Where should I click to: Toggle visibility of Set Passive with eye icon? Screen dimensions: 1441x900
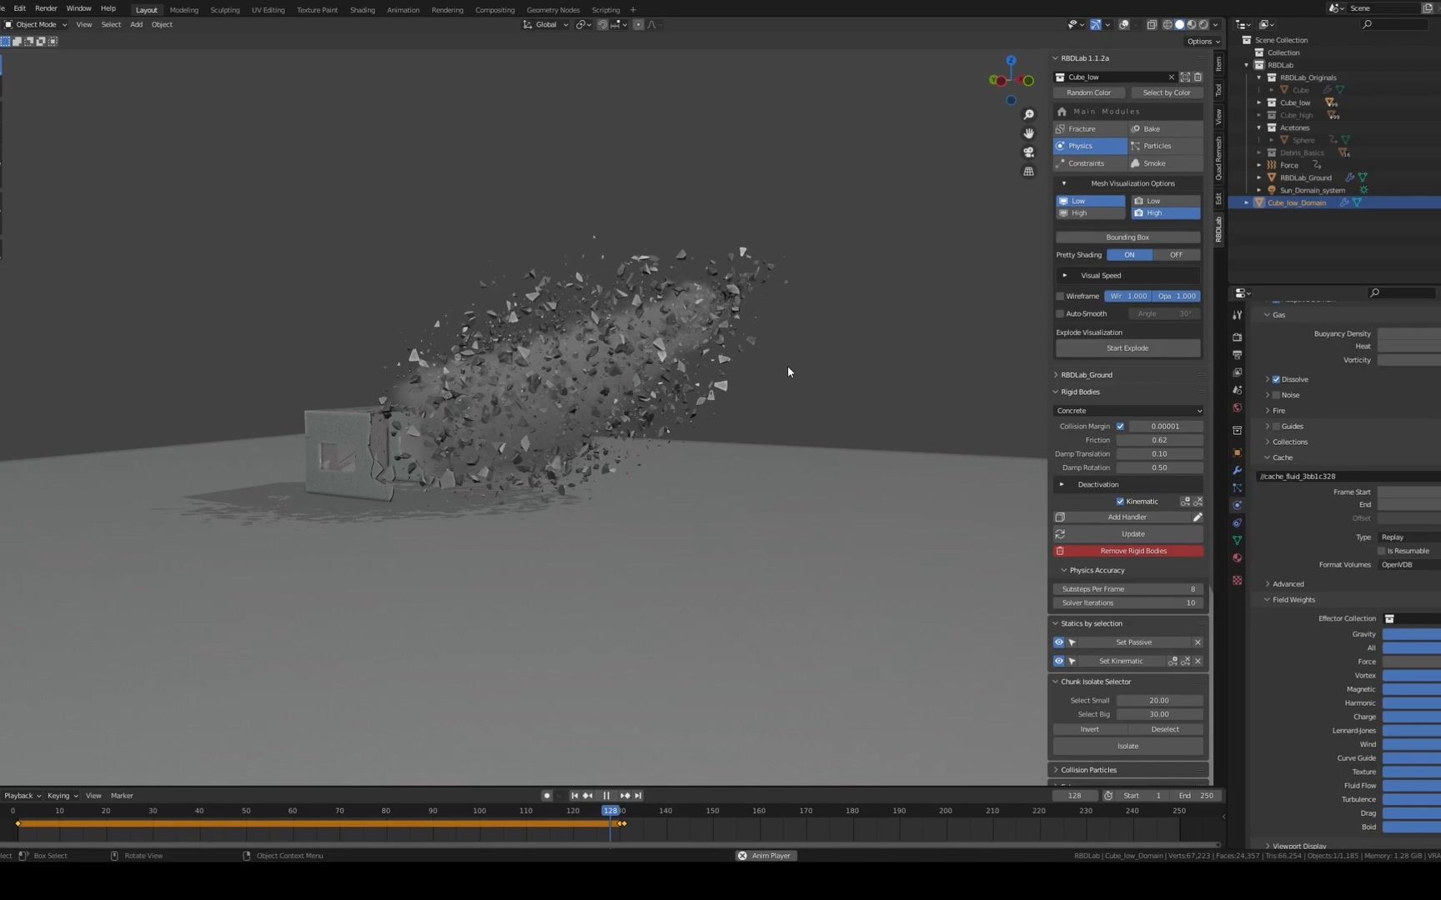click(x=1059, y=642)
